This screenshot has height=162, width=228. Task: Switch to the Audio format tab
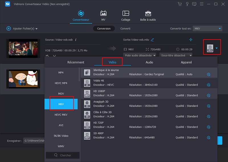(x=149, y=62)
